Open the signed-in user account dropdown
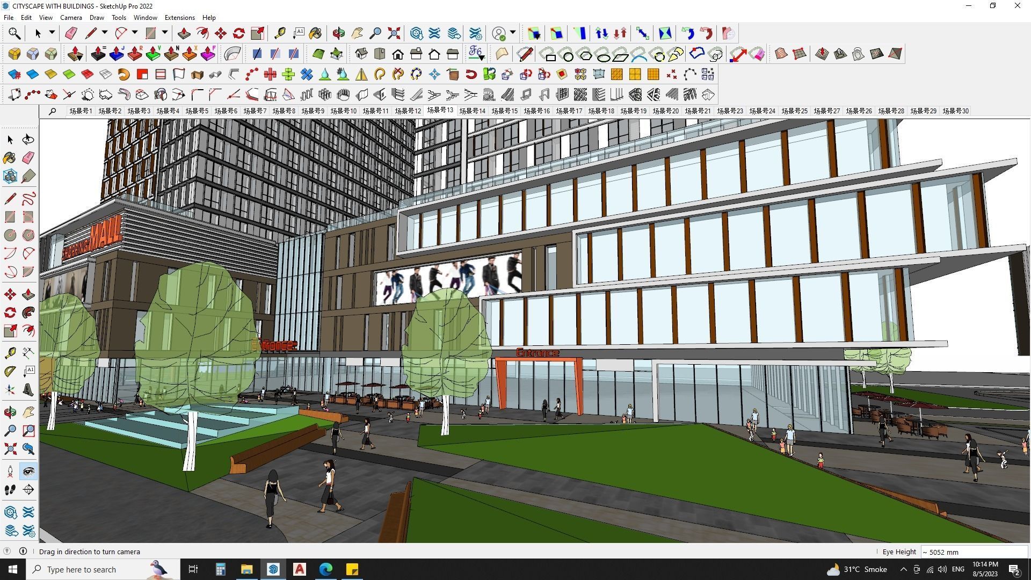The image size is (1031, 580). point(512,33)
